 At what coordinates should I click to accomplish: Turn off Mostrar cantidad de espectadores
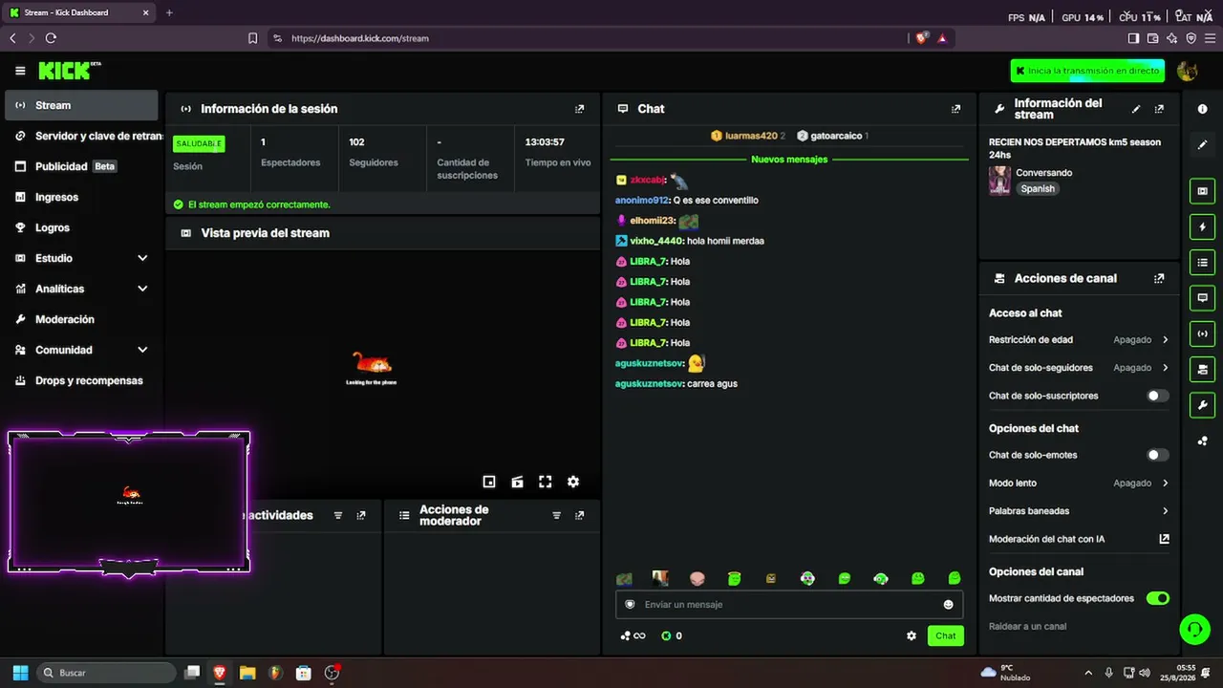coord(1158,598)
